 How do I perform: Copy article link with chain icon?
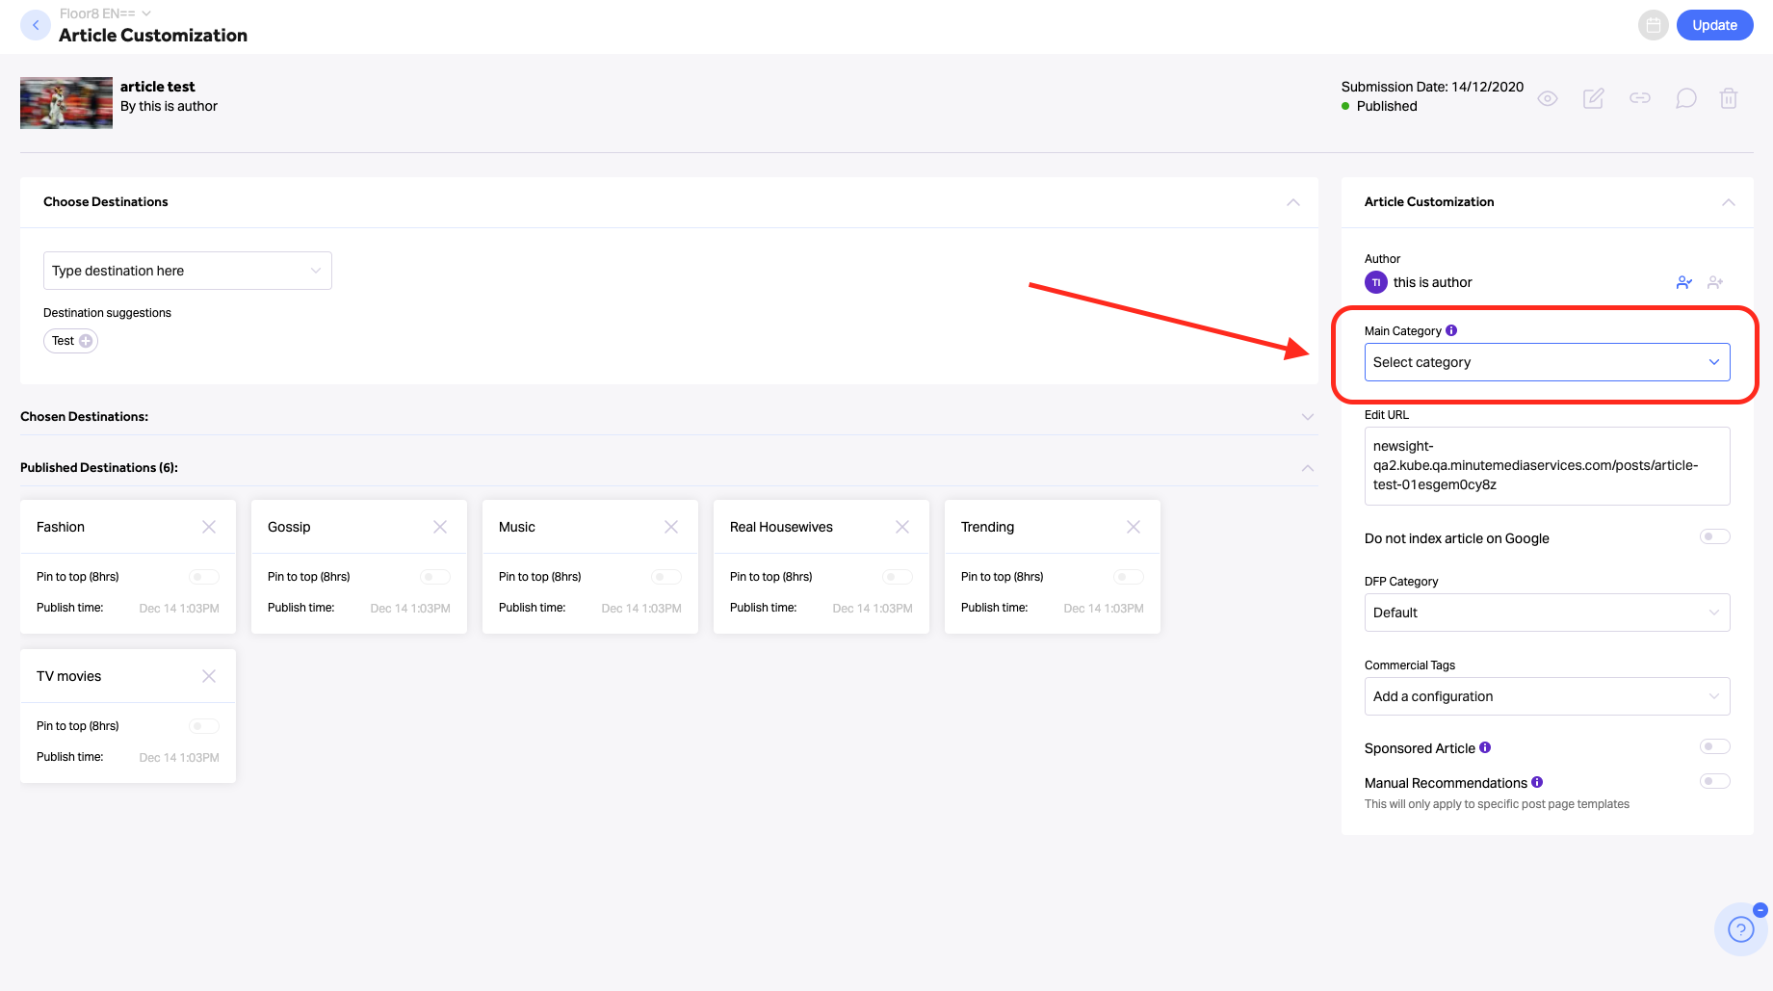pos(1640,98)
